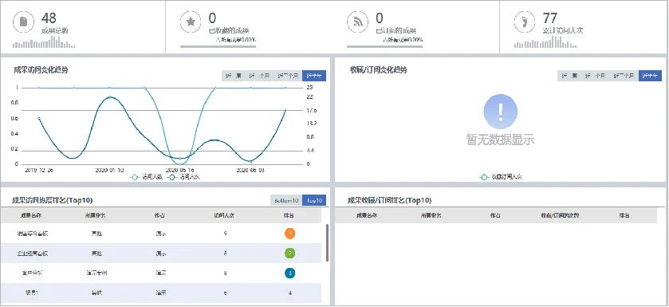669x307 pixels.
Task: Click the blue rank 3 badge
Action: coord(289,273)
